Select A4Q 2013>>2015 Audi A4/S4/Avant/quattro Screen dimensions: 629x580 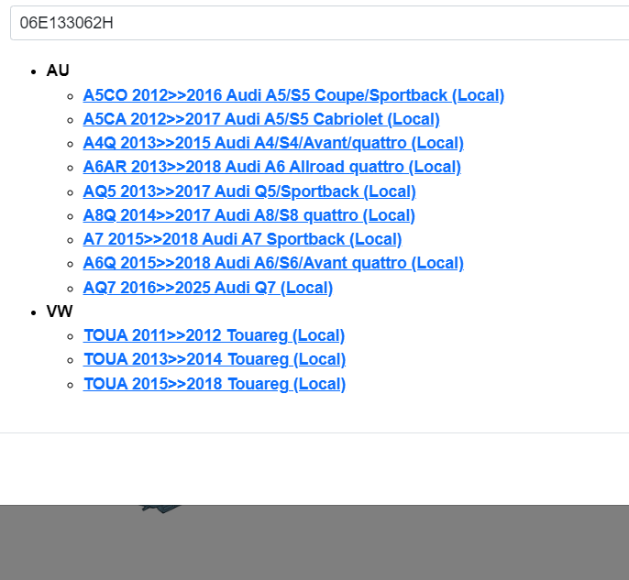point(273,143)
